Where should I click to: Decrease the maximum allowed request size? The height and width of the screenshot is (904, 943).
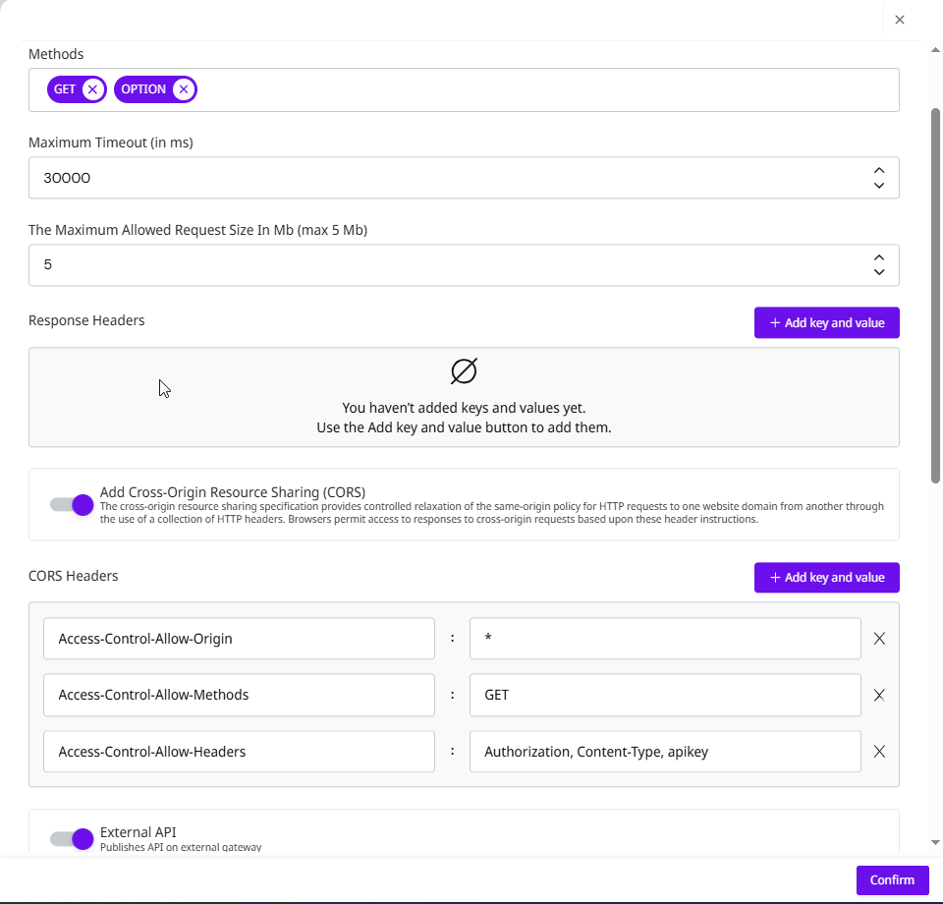coord(879,272)
